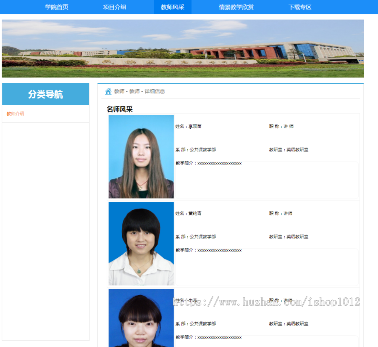Image resolution: width=378 pixels, height=347 pixels.
Task: Switch to the 教师风采 navigation tab
Action: pos(173,7)
